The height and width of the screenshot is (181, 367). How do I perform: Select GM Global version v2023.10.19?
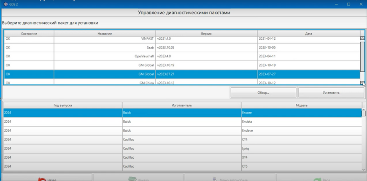point(182,65)
